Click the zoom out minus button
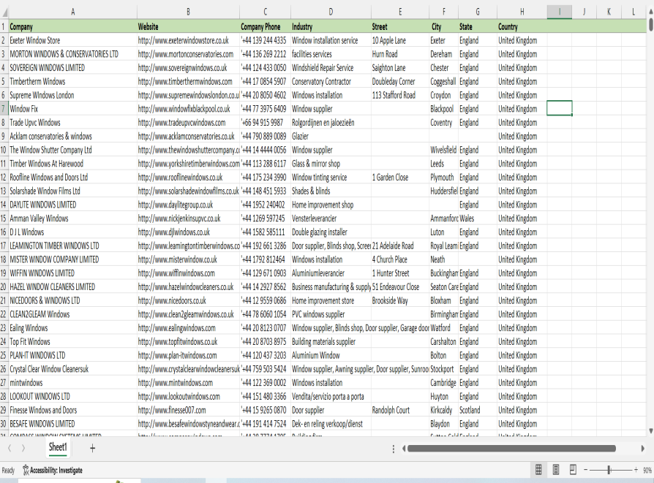The image size is (654, 483). (585, 470)
